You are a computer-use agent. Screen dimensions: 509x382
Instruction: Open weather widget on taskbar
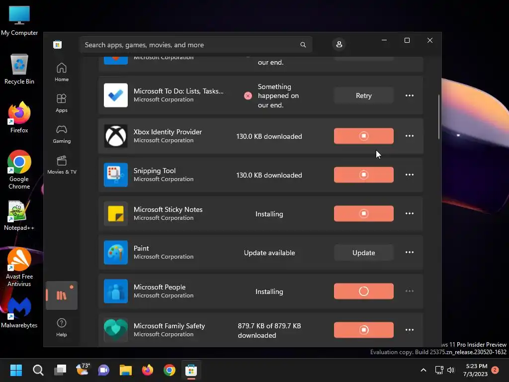click(x=82, y=370)
